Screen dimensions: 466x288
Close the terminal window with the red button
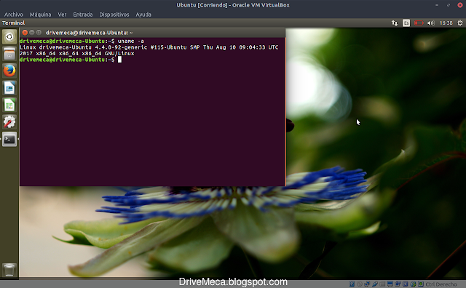[25, 33]
